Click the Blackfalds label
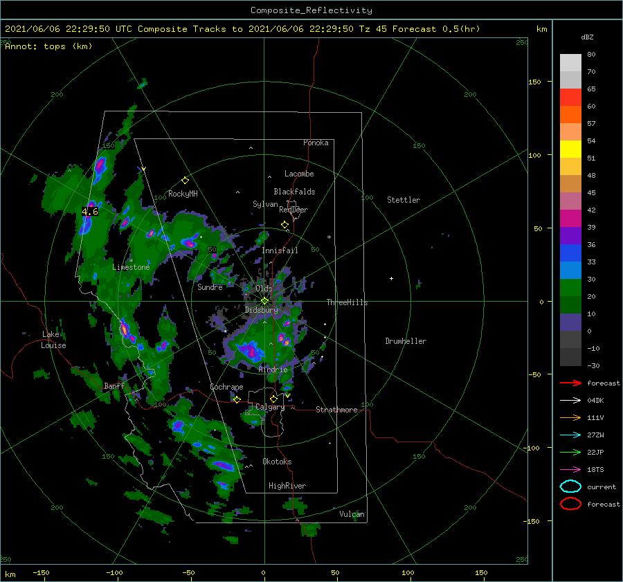This screenshot has height=582, width=623. (294, 192)
